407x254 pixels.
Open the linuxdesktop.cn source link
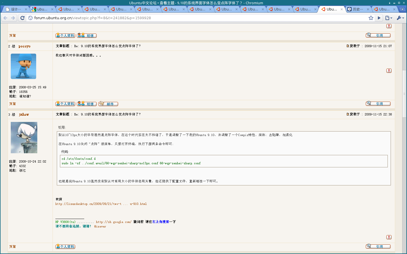pyautogui.click(x=101, y=204)
